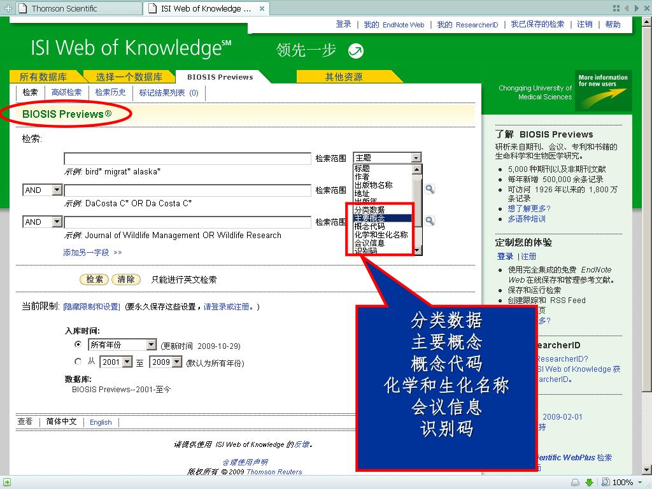The height and width of the screenshot is (489, 652).
Task: Click the 请登录或注册 link
Action: [229, 307]
